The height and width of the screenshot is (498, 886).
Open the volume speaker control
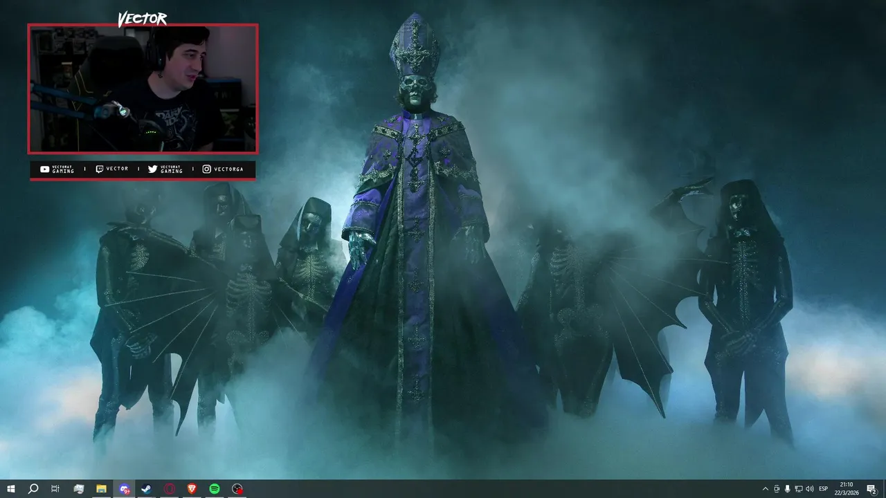coord(810,489)
